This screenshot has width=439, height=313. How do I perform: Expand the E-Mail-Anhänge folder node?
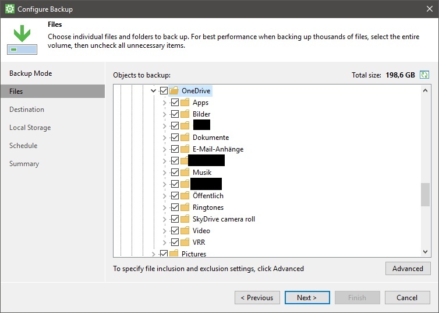click(164, 149)
